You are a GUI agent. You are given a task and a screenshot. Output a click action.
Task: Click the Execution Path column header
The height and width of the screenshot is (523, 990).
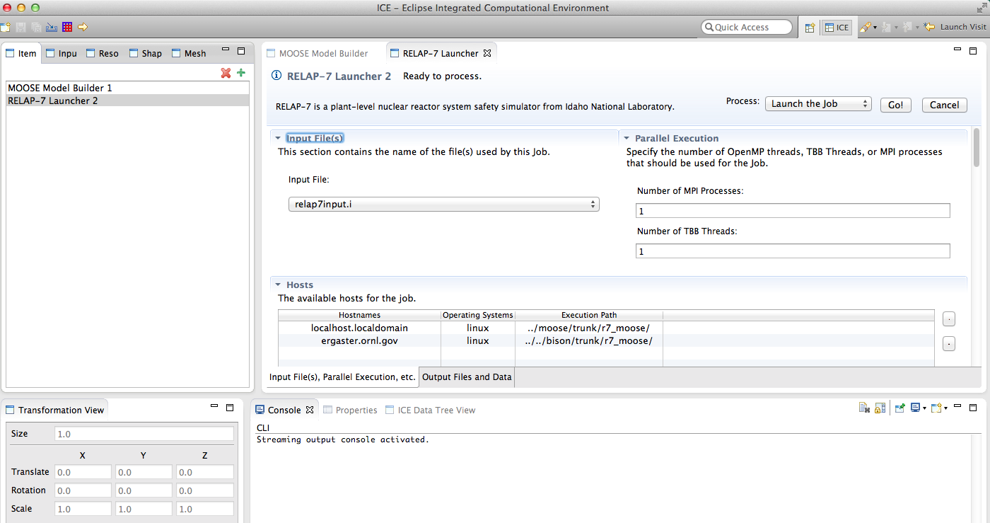click(589, 315)
